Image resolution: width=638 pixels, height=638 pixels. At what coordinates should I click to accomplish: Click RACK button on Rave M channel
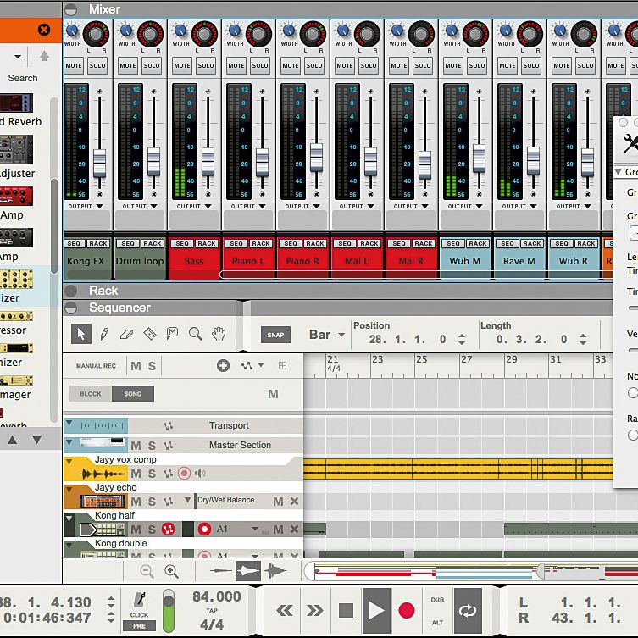tap(532, 243)
